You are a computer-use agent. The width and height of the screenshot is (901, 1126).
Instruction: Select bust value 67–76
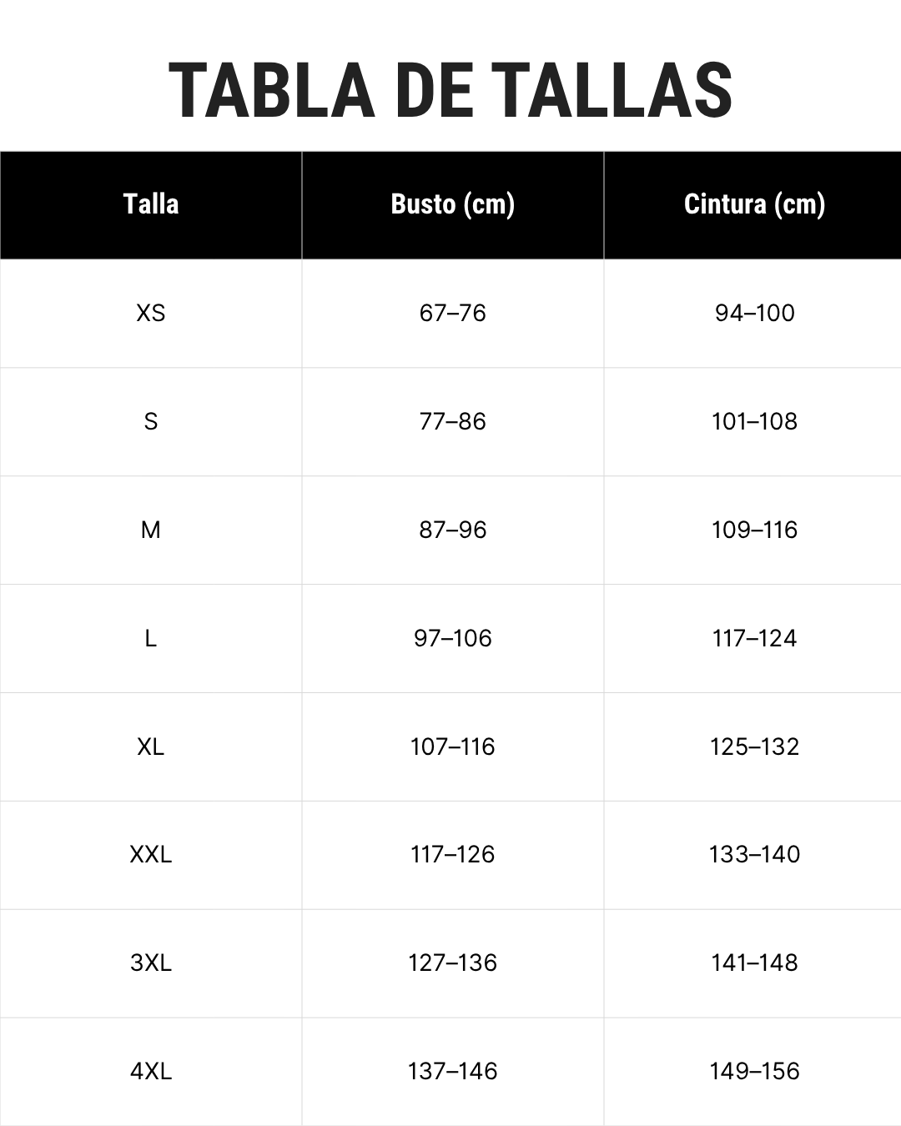click(453, 313)
